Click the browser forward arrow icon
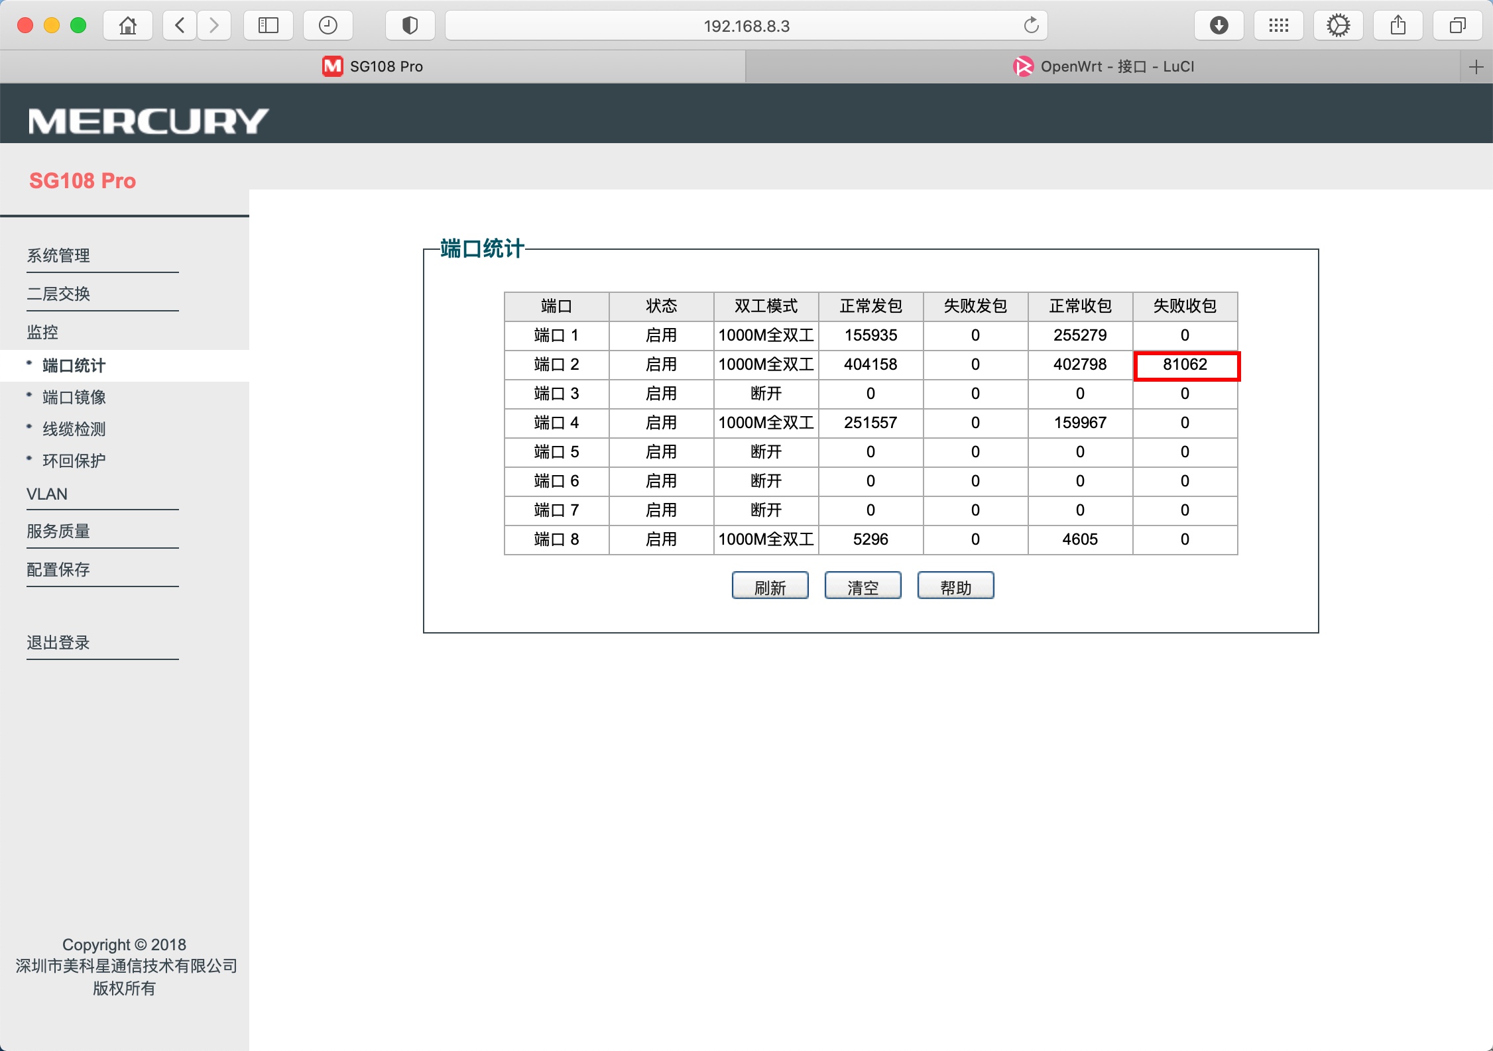The width and height of the screenshot is (1493, 1051). click(x=213, y=25)
